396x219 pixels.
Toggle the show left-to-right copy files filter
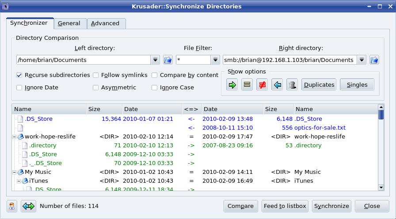click(232, 85)
